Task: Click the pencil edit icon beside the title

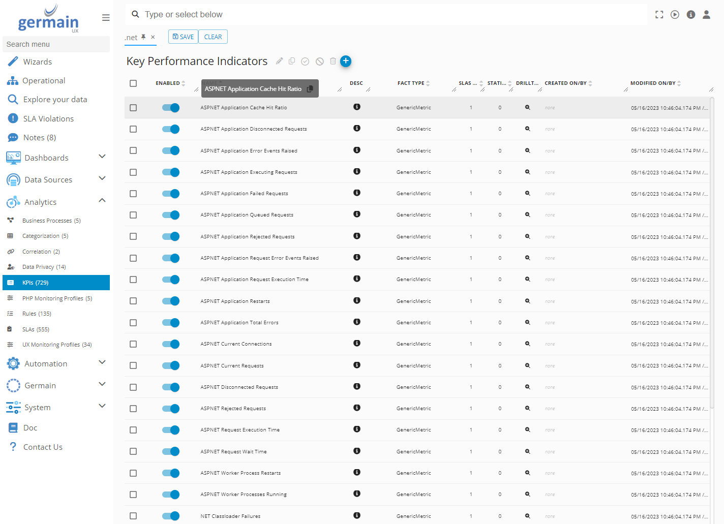Action: (x=279, y=61)
